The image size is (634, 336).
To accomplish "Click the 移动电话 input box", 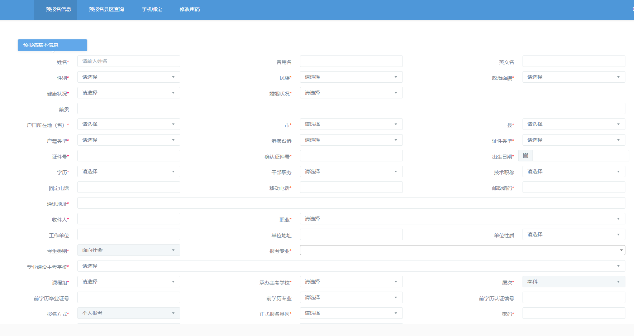I will (x=351, y=187).
